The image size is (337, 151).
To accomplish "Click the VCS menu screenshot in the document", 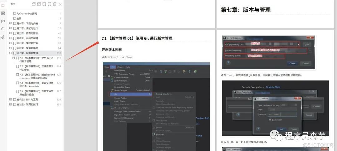I will point(156,106).
